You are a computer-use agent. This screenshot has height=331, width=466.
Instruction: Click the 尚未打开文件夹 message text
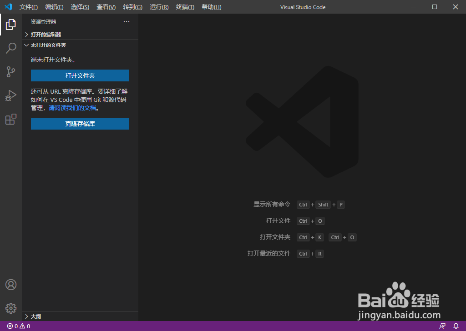click(53, 60)
